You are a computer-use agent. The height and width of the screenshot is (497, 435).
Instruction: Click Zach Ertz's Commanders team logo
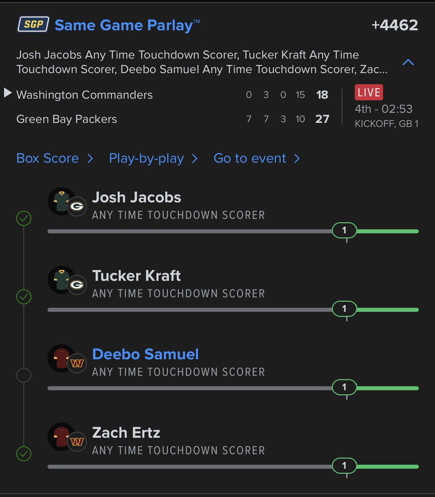point(77,442)
